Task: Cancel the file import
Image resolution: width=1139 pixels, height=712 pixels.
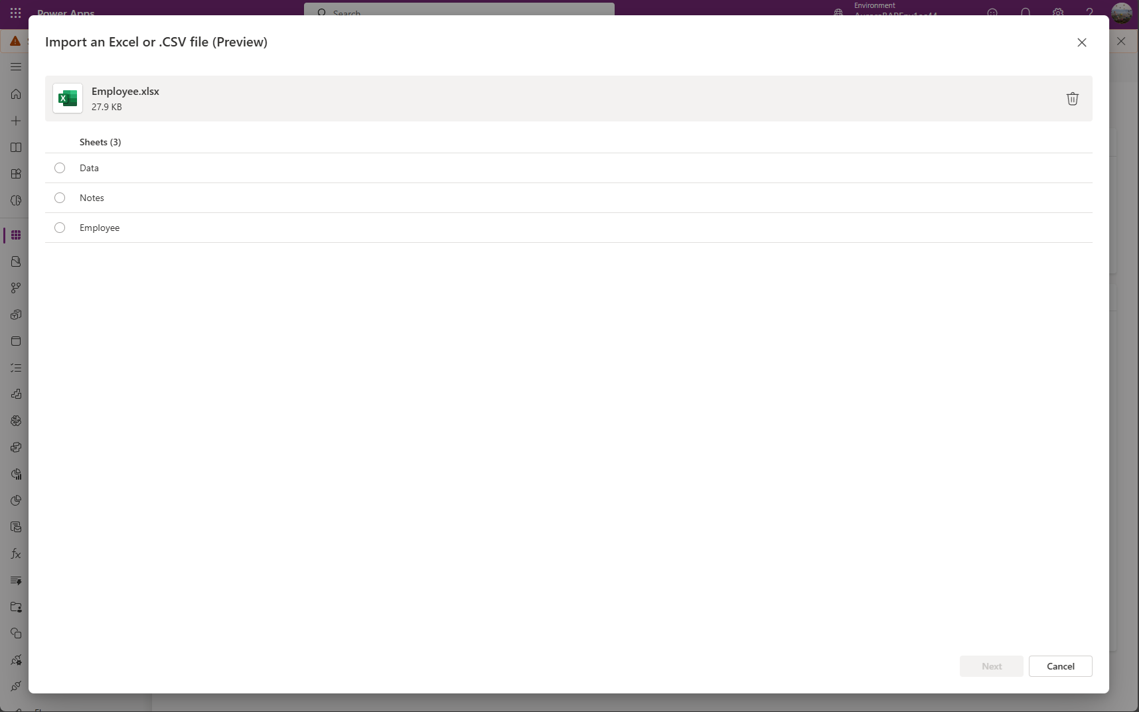Action: (x=1060, y=666)
